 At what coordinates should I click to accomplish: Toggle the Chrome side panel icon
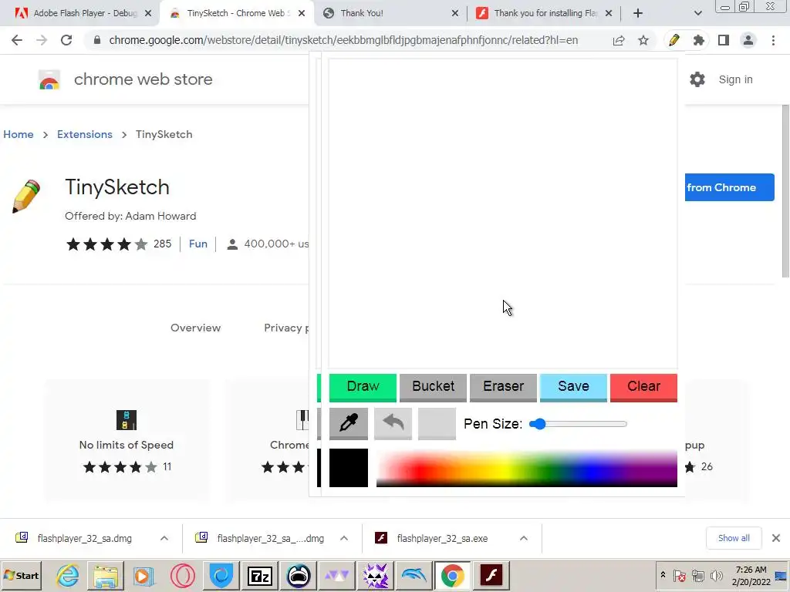coord(724,40)
